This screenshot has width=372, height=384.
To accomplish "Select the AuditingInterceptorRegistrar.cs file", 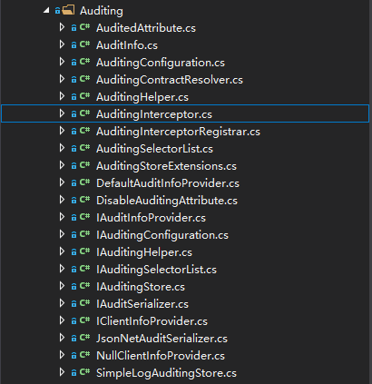I will point(178,132).
